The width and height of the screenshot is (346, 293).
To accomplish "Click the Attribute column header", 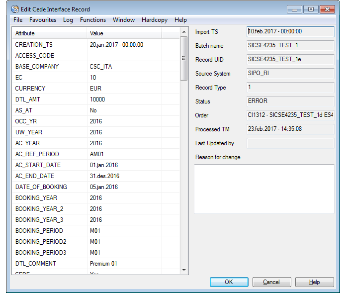I will [x=50, y=33].
